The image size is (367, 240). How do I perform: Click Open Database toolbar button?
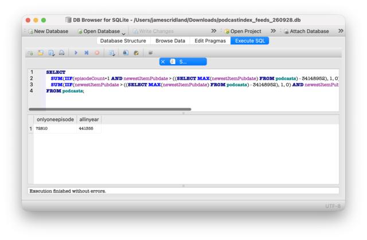coord(99,32)
